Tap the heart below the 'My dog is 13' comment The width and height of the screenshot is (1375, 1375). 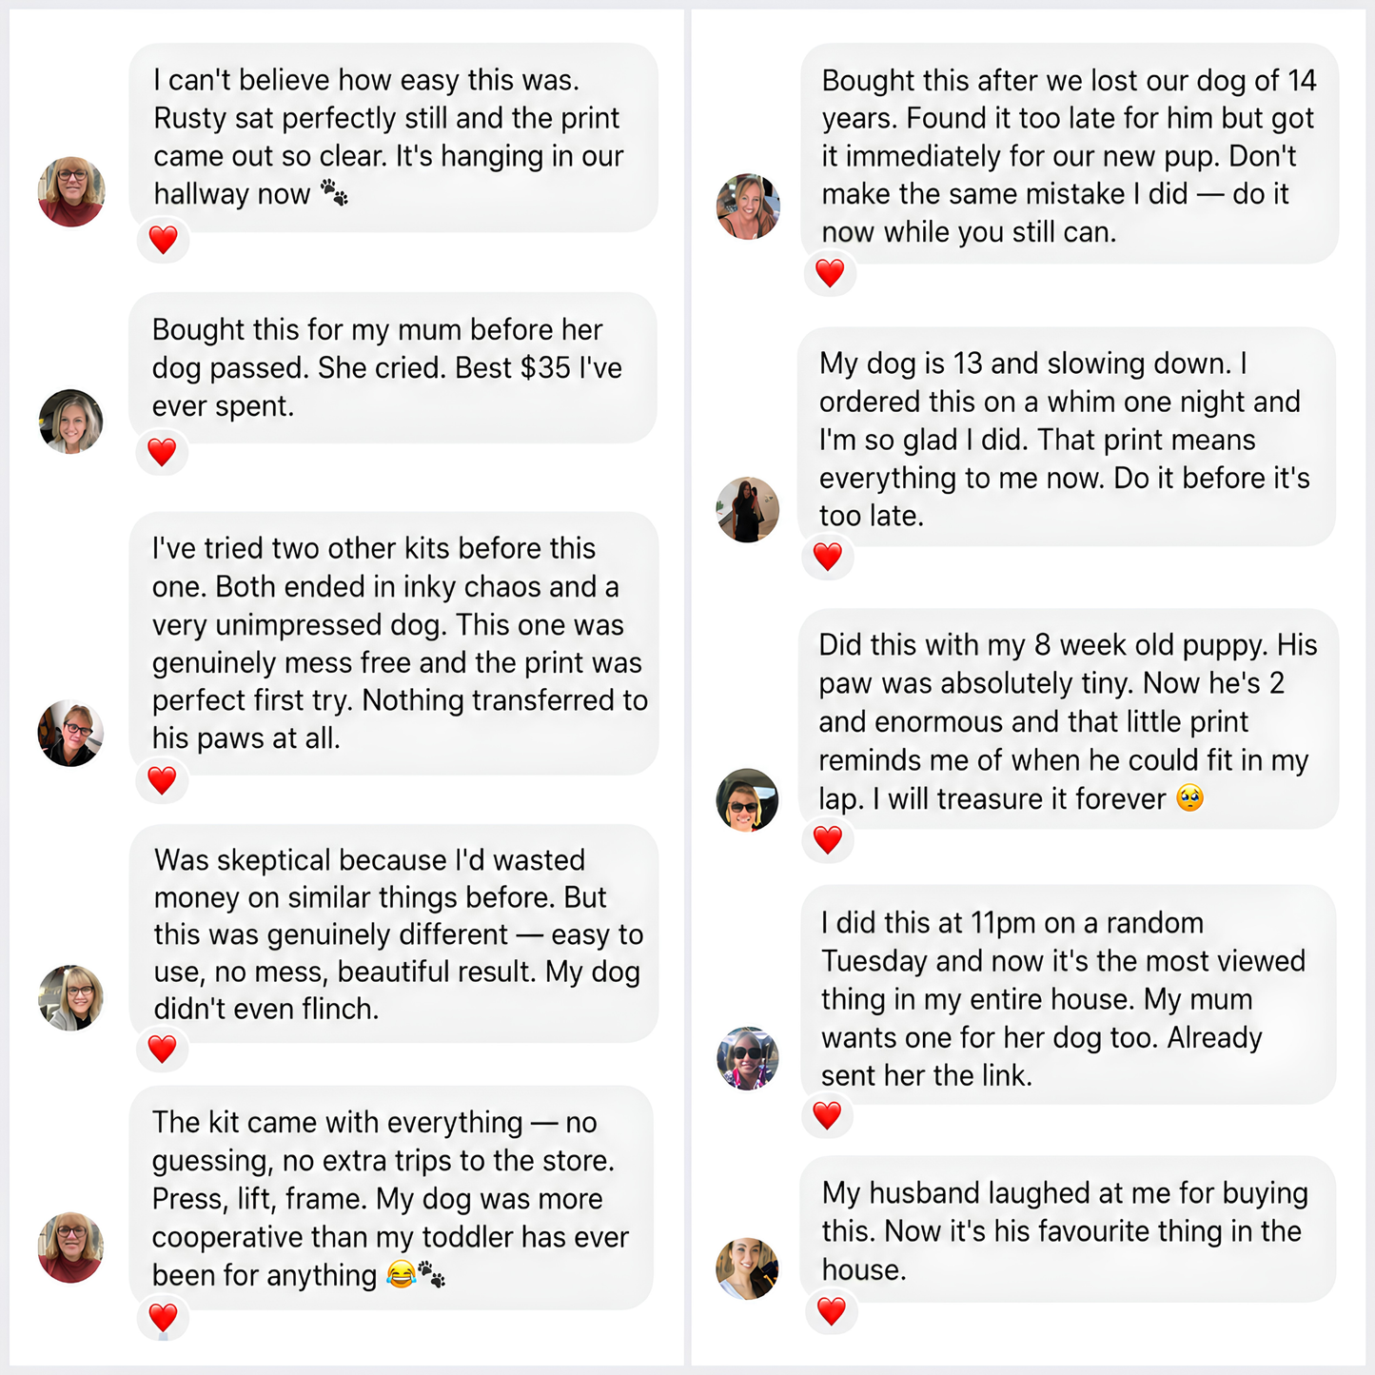click(828, 557)
